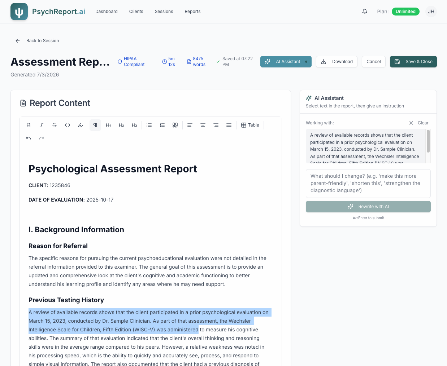This screenshot has width=447, height=366.
Task: Apply Heading 2 style
Action: pos(121,125)
